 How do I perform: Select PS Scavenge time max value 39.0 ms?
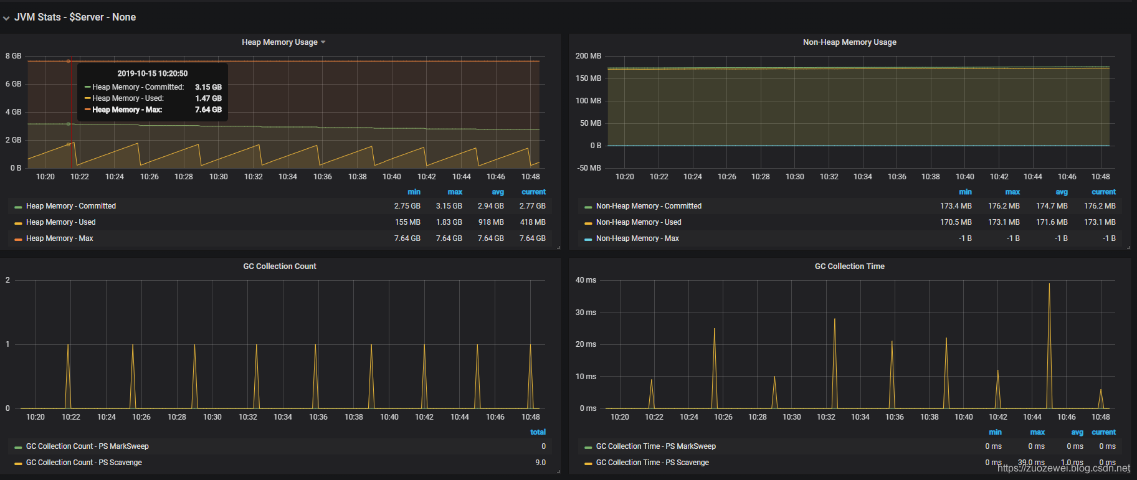(1031, 463)
